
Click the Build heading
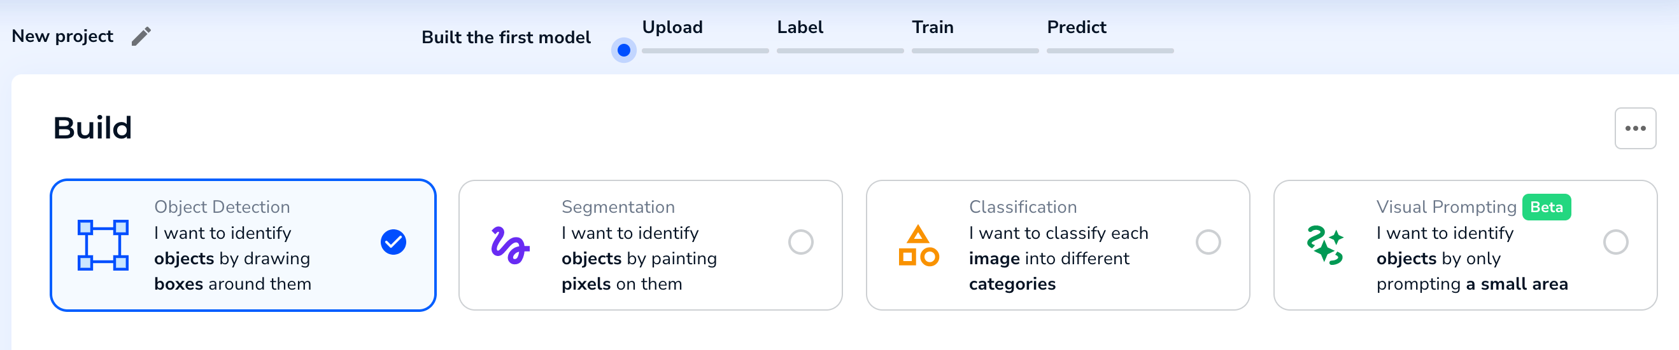(92, 128)
